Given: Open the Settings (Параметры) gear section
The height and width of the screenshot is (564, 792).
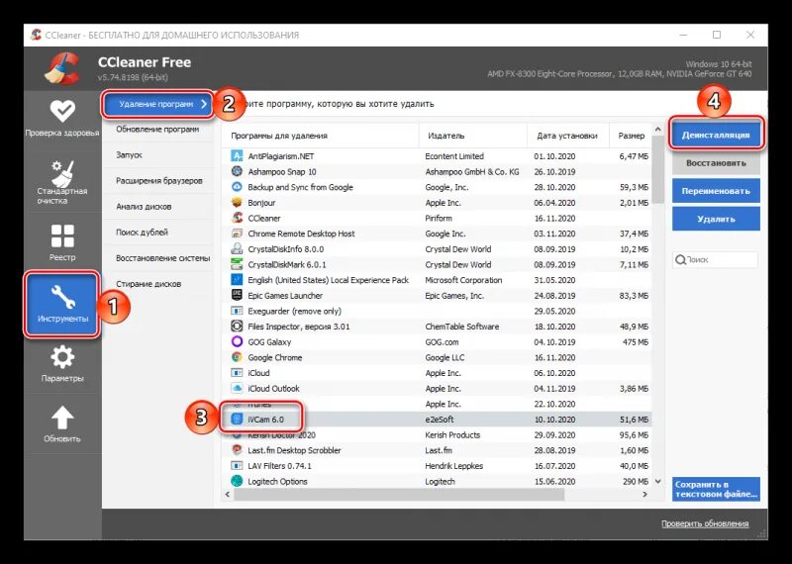Looking at the screenshot, I should tap(62, 364).
